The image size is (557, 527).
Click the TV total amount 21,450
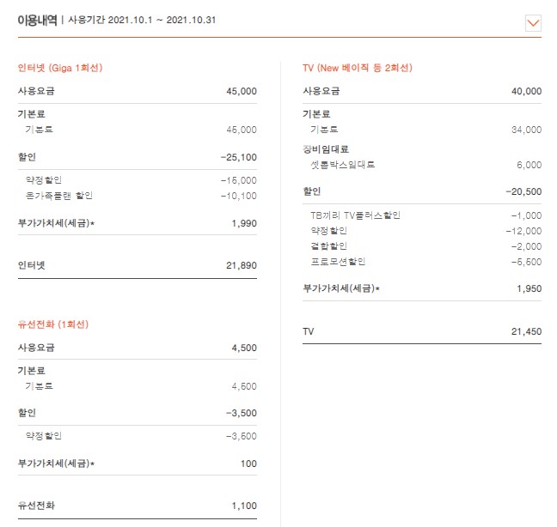tap(525, 331)
